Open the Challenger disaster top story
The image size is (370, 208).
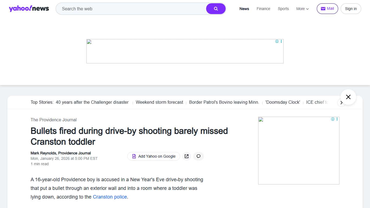[92, 102]
